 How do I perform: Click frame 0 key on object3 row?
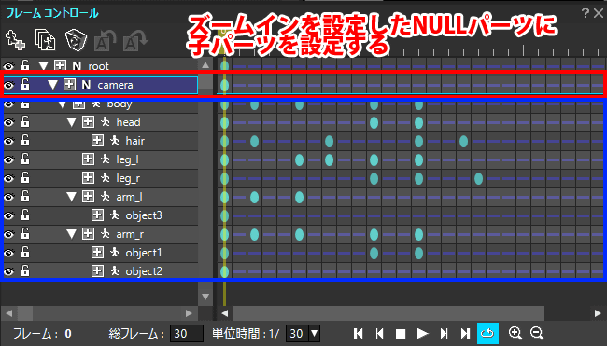224,215
